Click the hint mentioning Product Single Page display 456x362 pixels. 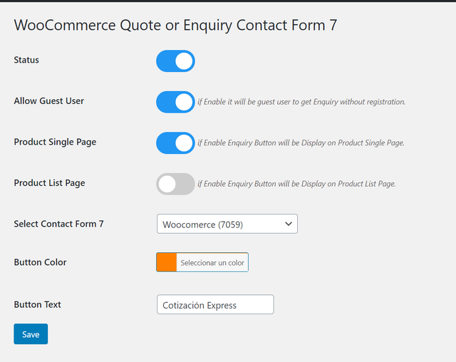(301, 143)
